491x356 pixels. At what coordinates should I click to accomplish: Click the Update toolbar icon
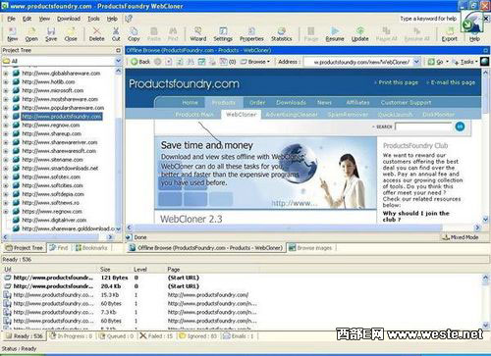[x=359, y=34]
